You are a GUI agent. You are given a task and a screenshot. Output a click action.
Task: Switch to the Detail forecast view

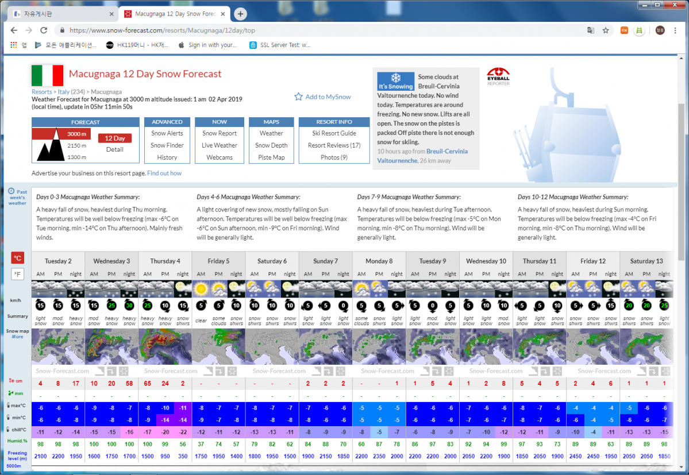point(115,150)
